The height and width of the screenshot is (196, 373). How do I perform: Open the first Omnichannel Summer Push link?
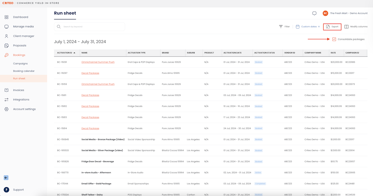[98, 62]
